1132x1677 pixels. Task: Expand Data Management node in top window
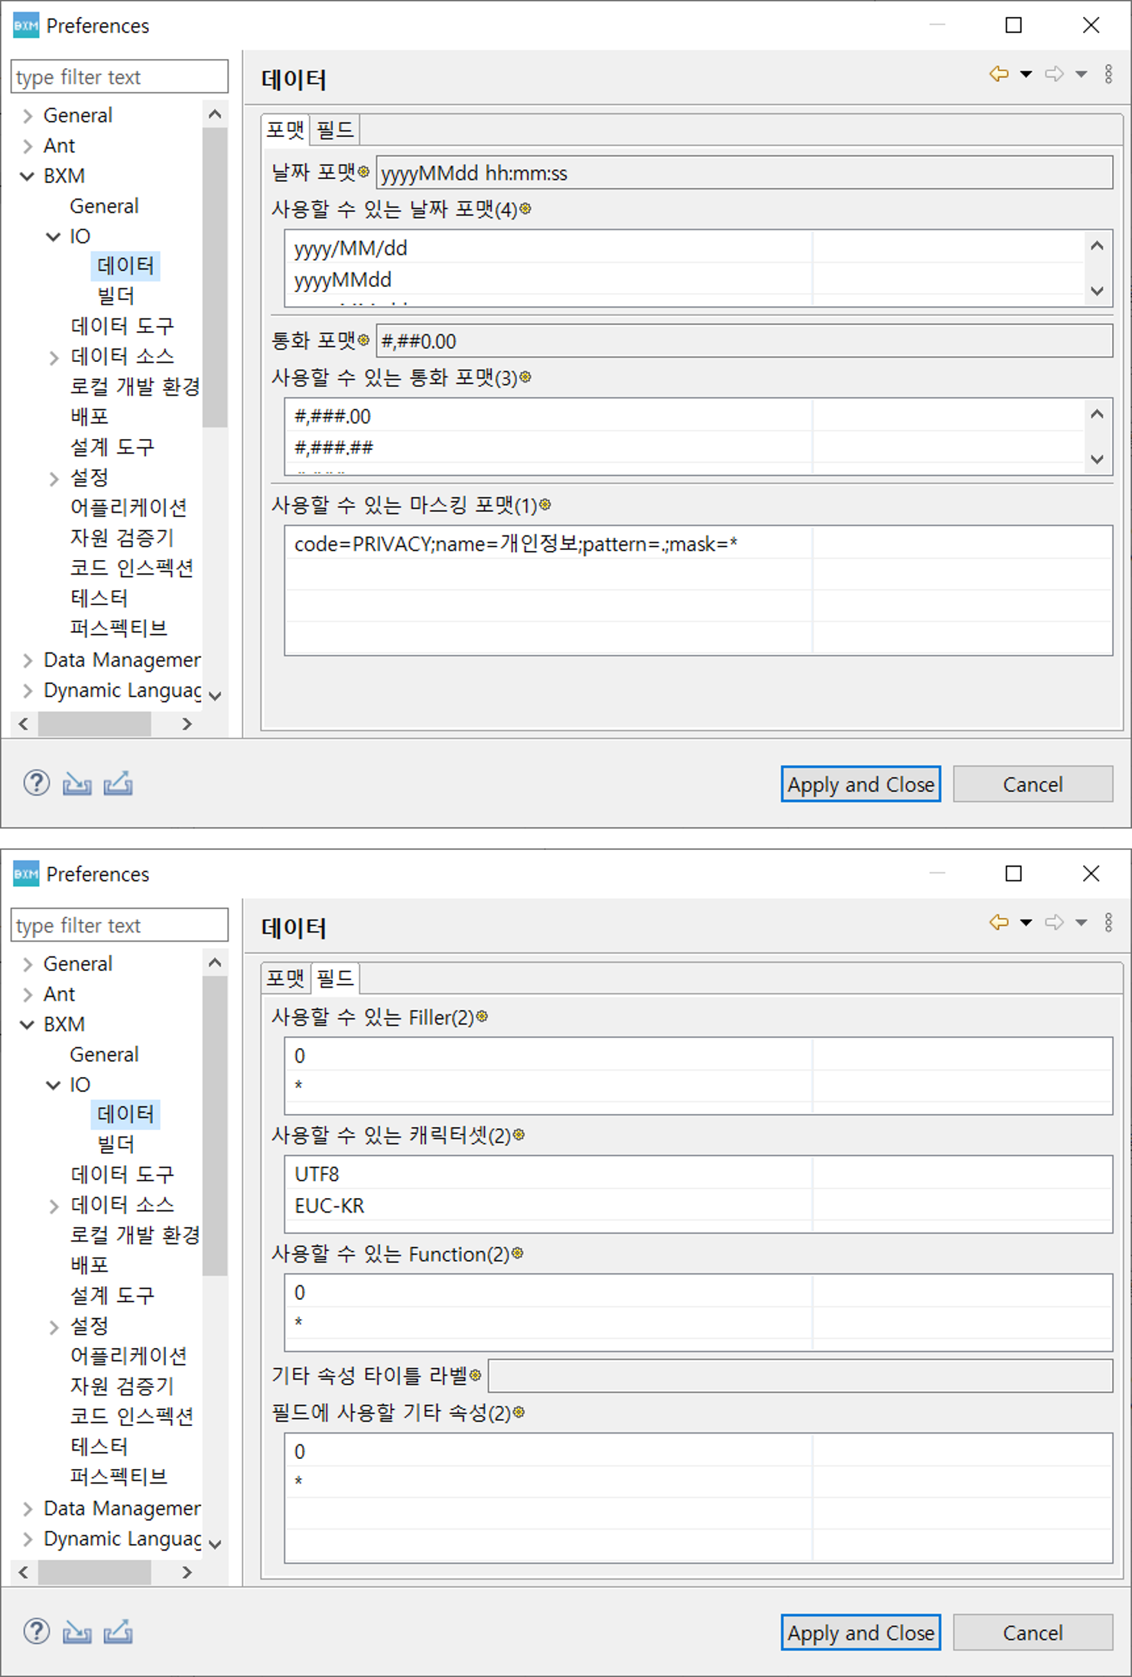(28, 660)
